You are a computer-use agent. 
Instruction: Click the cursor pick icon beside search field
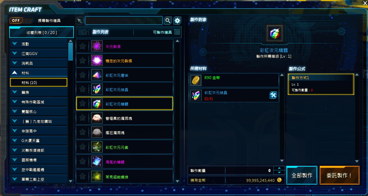(79, 21)
